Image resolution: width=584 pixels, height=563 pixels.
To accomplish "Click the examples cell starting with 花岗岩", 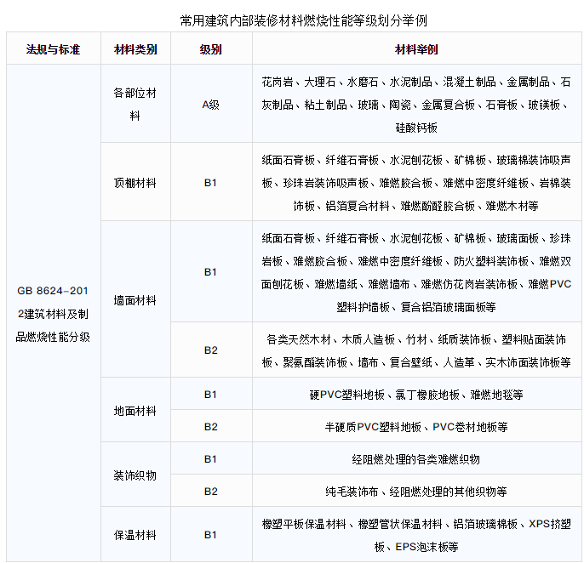I will [416, 105].
